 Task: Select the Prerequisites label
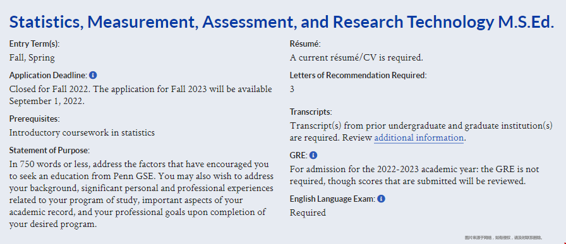pyautogui.click(x=34, y=119)
